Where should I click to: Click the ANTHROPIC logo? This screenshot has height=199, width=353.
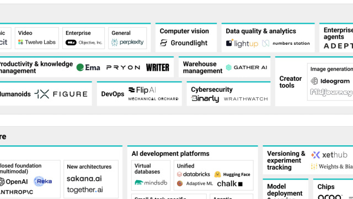pyautogui.click(x=17, y=192)
